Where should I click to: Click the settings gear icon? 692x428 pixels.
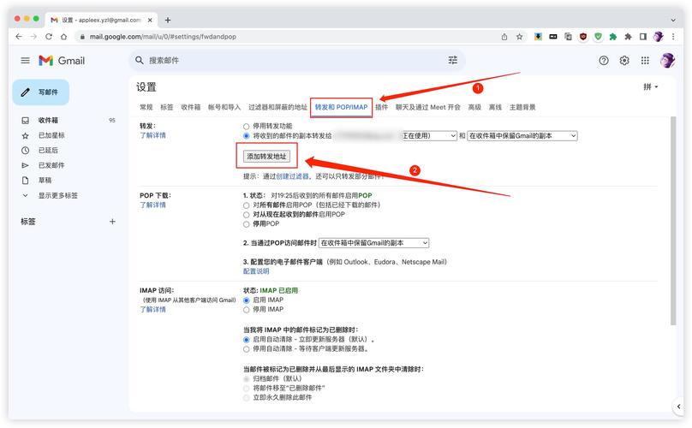[624, 61]
